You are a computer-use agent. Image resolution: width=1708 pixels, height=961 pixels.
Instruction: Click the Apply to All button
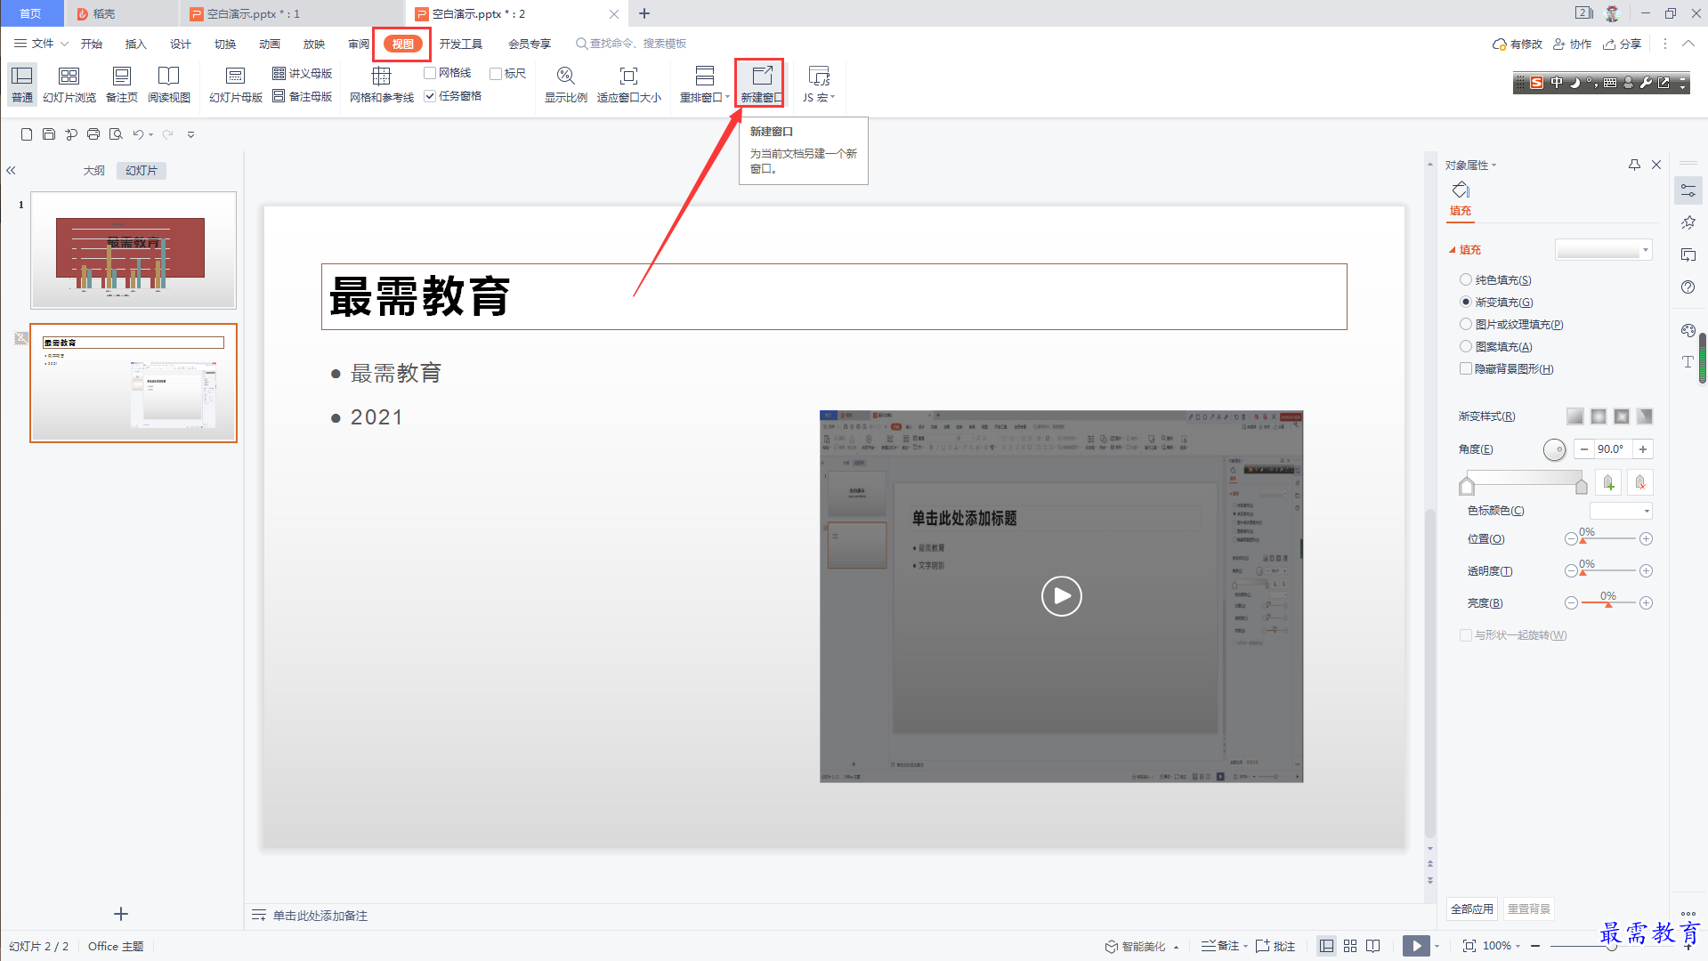tap(1472, 909)
